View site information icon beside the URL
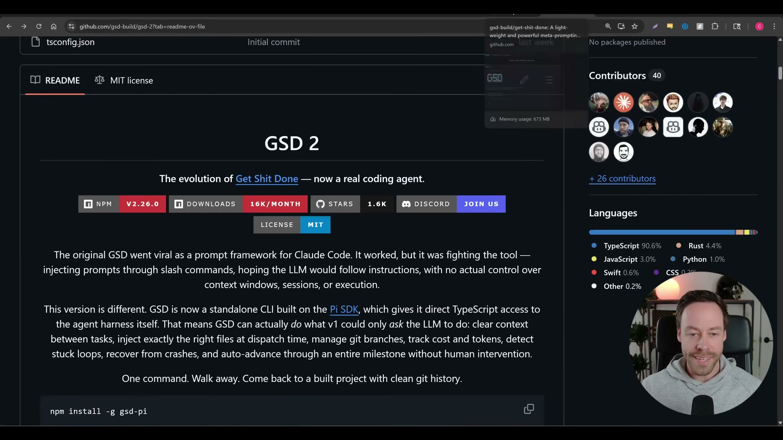Image resolution: width=783 pixels, height=440 pixels. click(x=71, y=26)
